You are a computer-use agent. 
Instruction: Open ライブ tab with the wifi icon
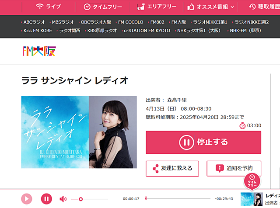pos(49,7)
